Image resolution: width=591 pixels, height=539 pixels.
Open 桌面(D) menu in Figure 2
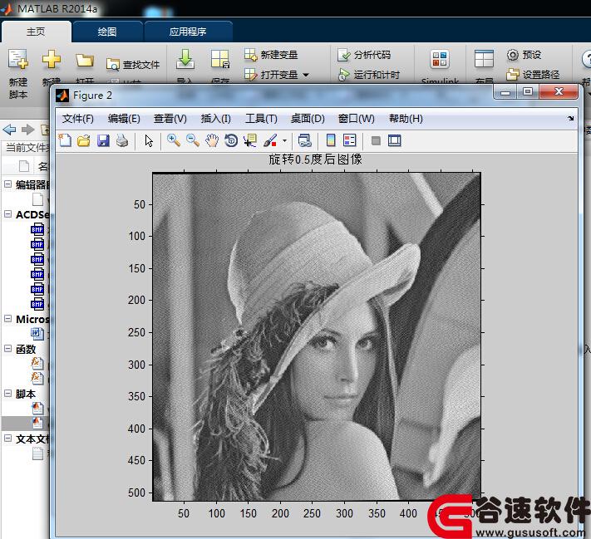[308, 119]
